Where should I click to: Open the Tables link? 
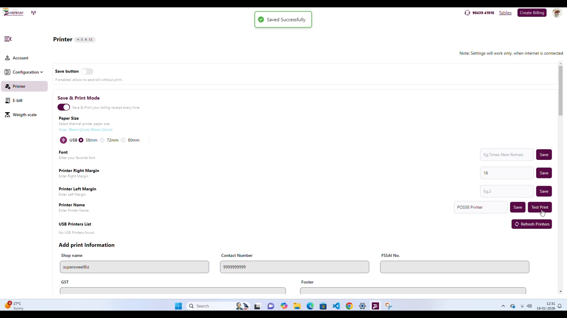[505, 13]
